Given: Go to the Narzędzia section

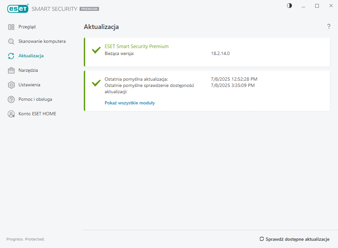Looking at the screenshot, I should (28, 70).
